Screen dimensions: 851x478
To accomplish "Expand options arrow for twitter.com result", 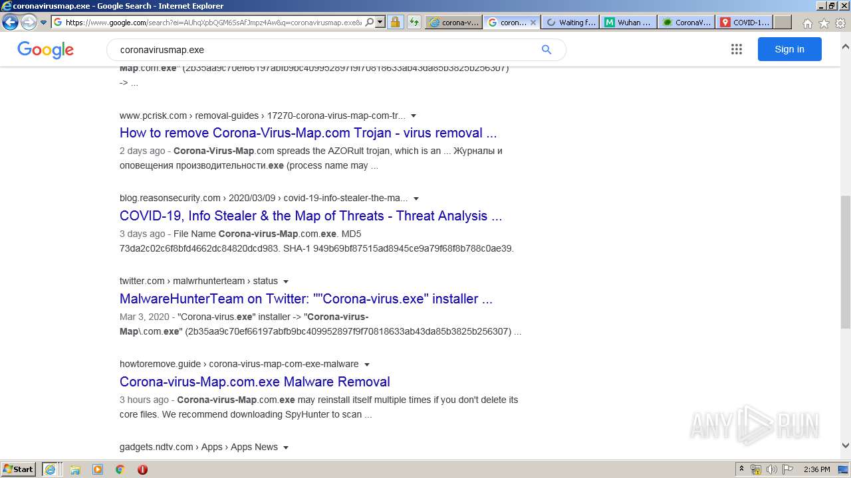I will (x=286, y=281).
